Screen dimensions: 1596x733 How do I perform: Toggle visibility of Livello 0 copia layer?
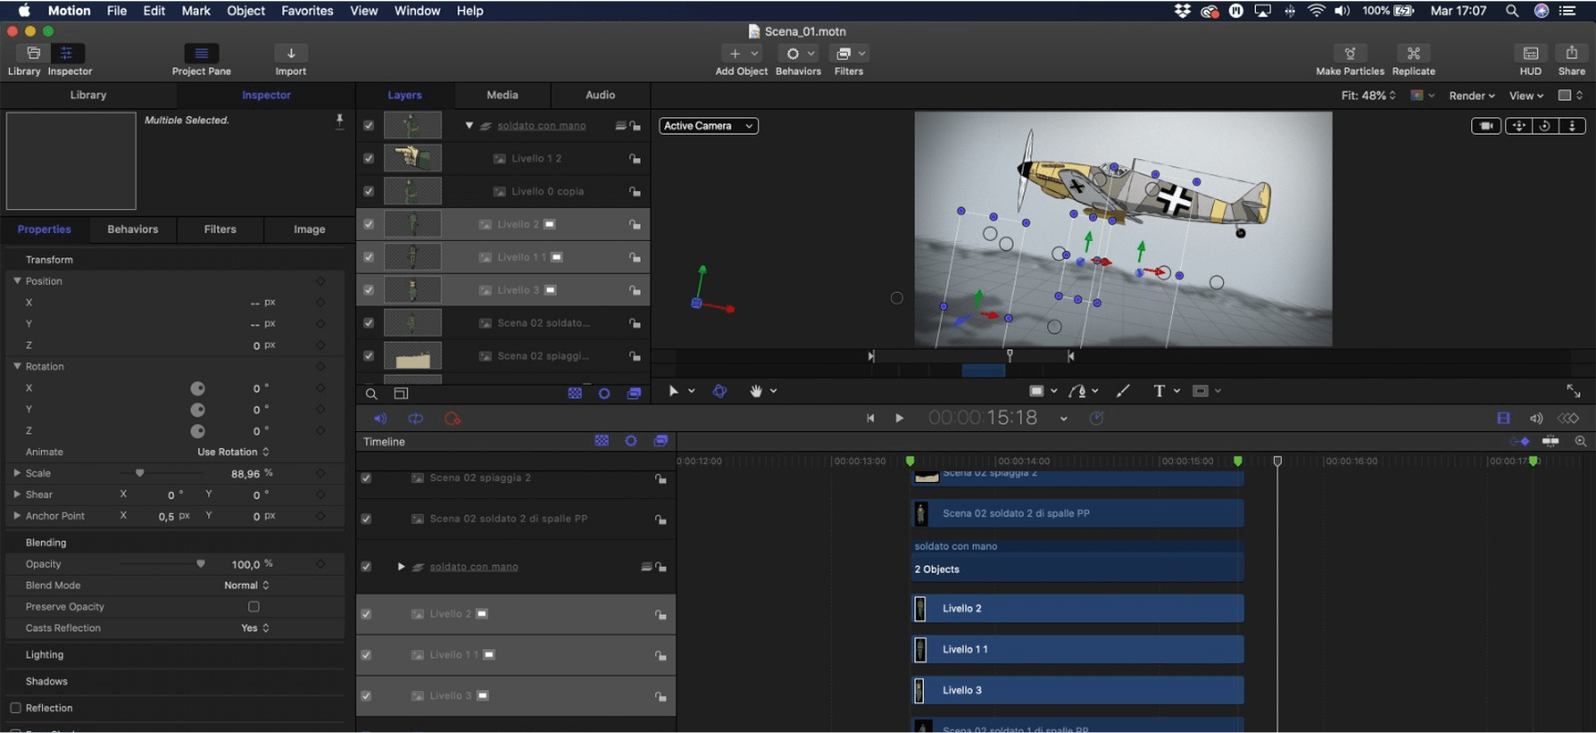pos(369,191)
